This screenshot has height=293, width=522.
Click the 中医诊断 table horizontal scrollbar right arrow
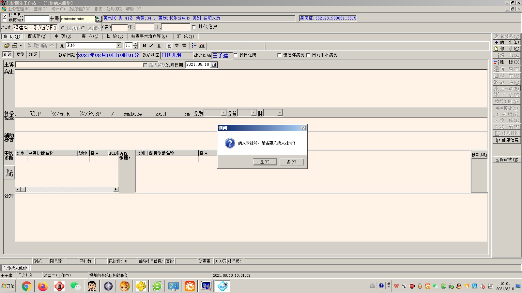point(116,189)
